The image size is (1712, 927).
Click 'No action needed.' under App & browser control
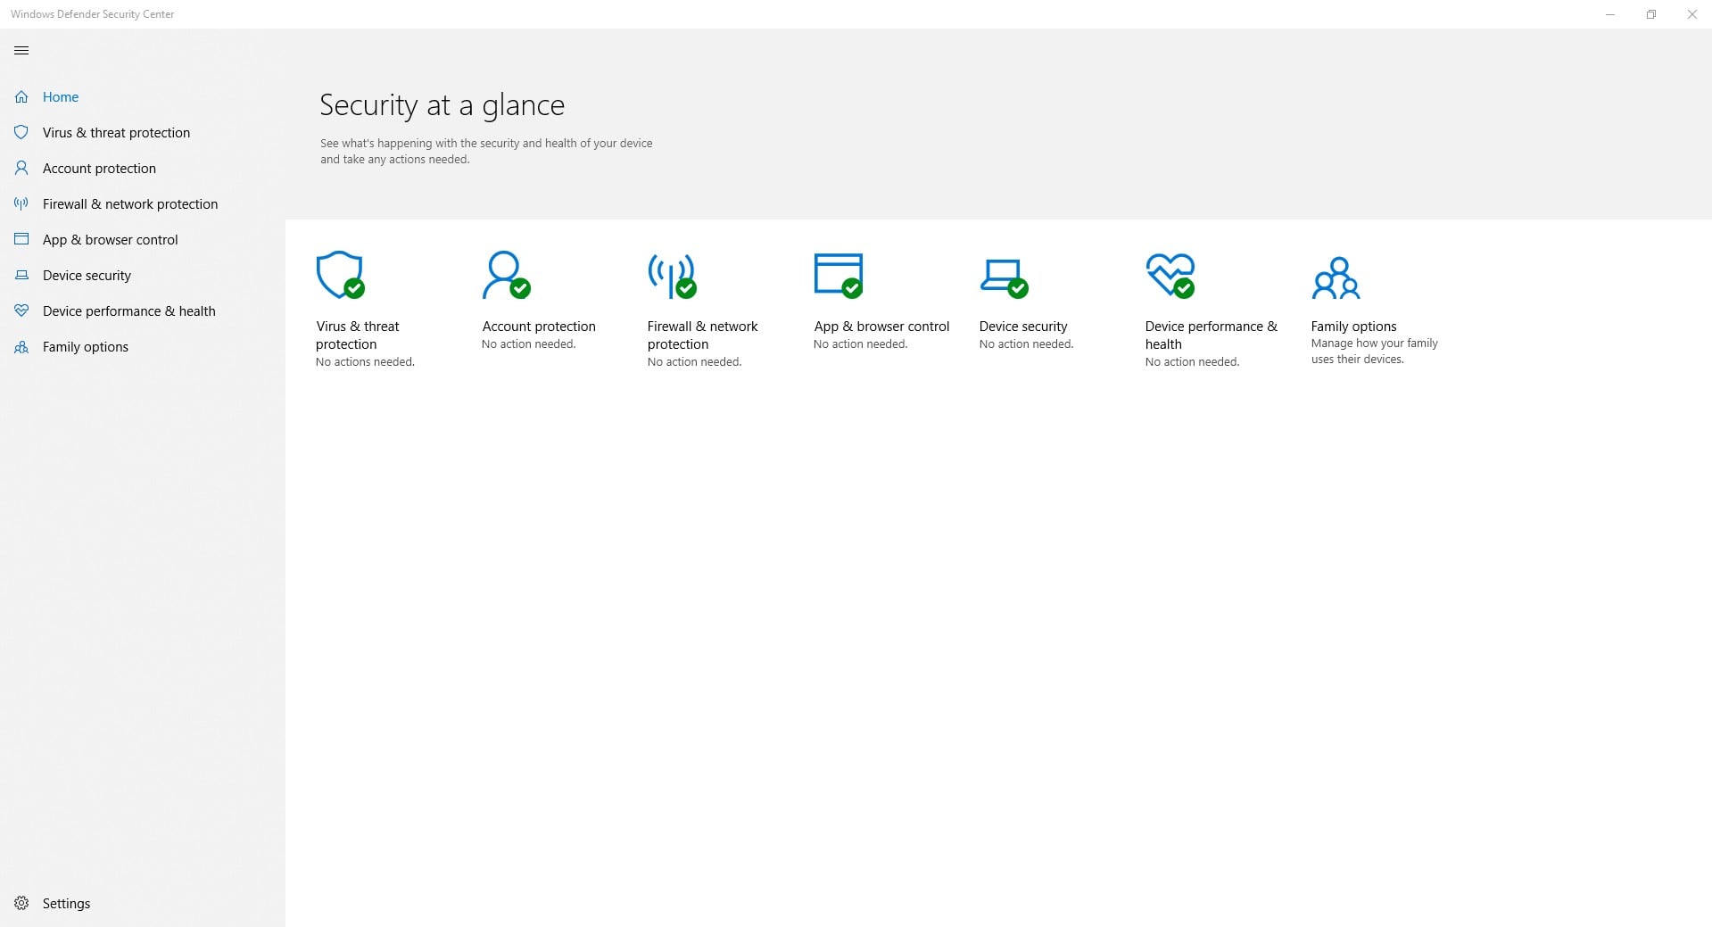pos(861,344)
